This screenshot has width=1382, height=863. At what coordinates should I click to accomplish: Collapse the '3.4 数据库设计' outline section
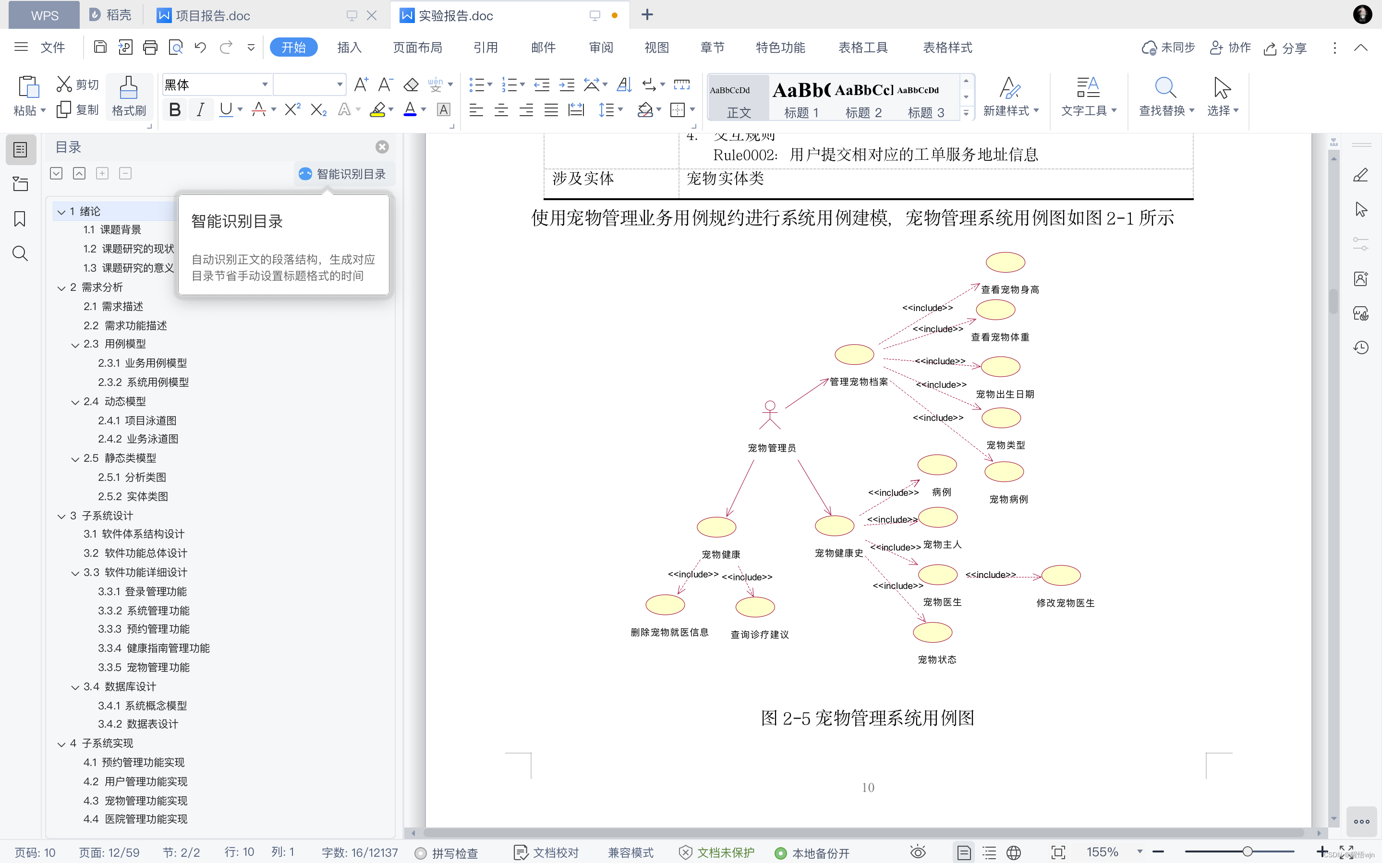[75, 687]
